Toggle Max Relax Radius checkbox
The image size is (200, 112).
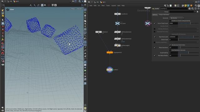click(154, 55)
